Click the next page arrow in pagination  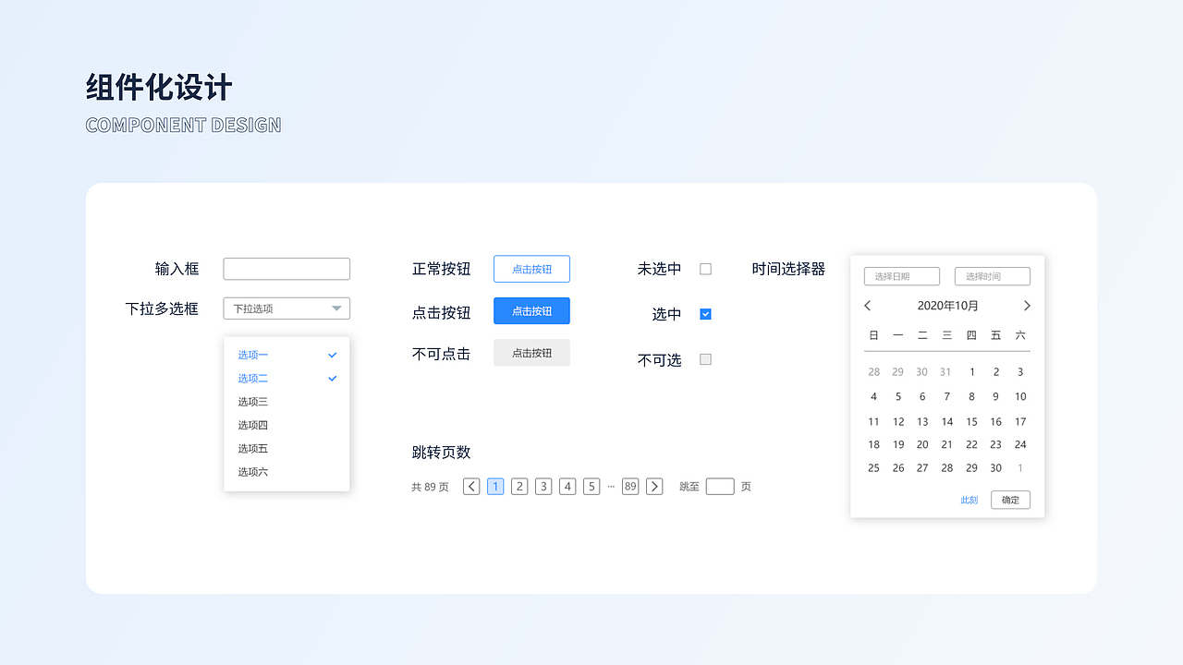[654, 486]
